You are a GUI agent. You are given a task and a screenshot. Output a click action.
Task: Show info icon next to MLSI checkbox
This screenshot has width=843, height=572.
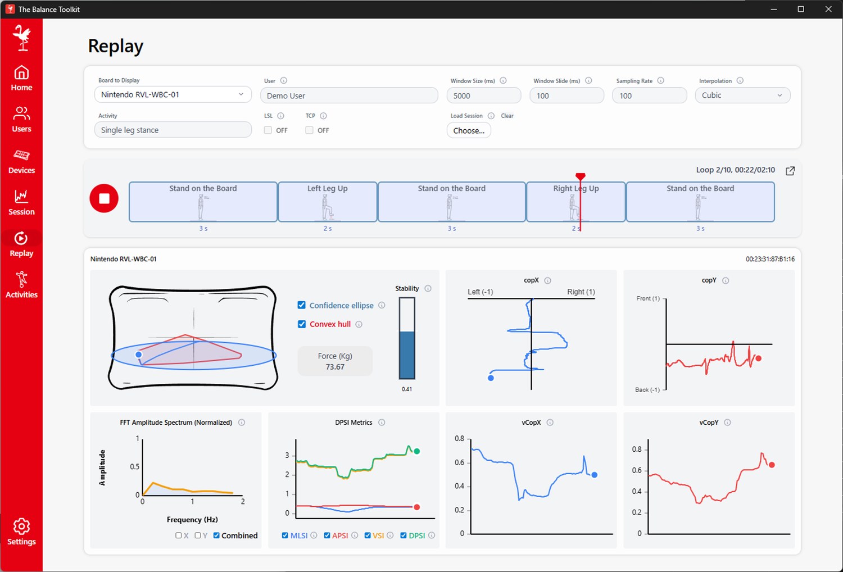[x=314, y=535]
